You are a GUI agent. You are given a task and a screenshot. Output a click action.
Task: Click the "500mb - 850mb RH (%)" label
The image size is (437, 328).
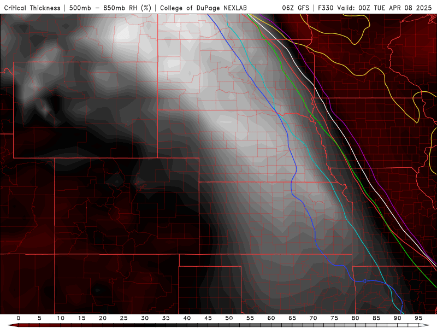coord(110,8)
